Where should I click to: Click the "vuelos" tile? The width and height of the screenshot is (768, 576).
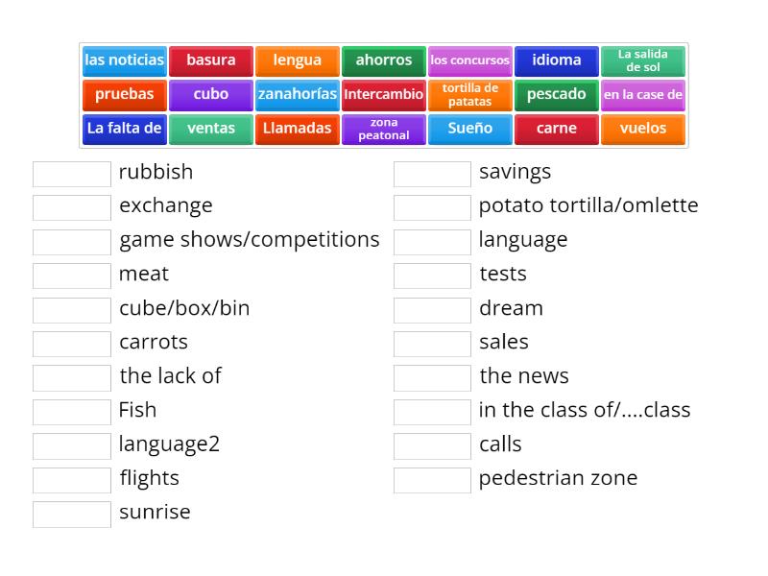(642, 129)
